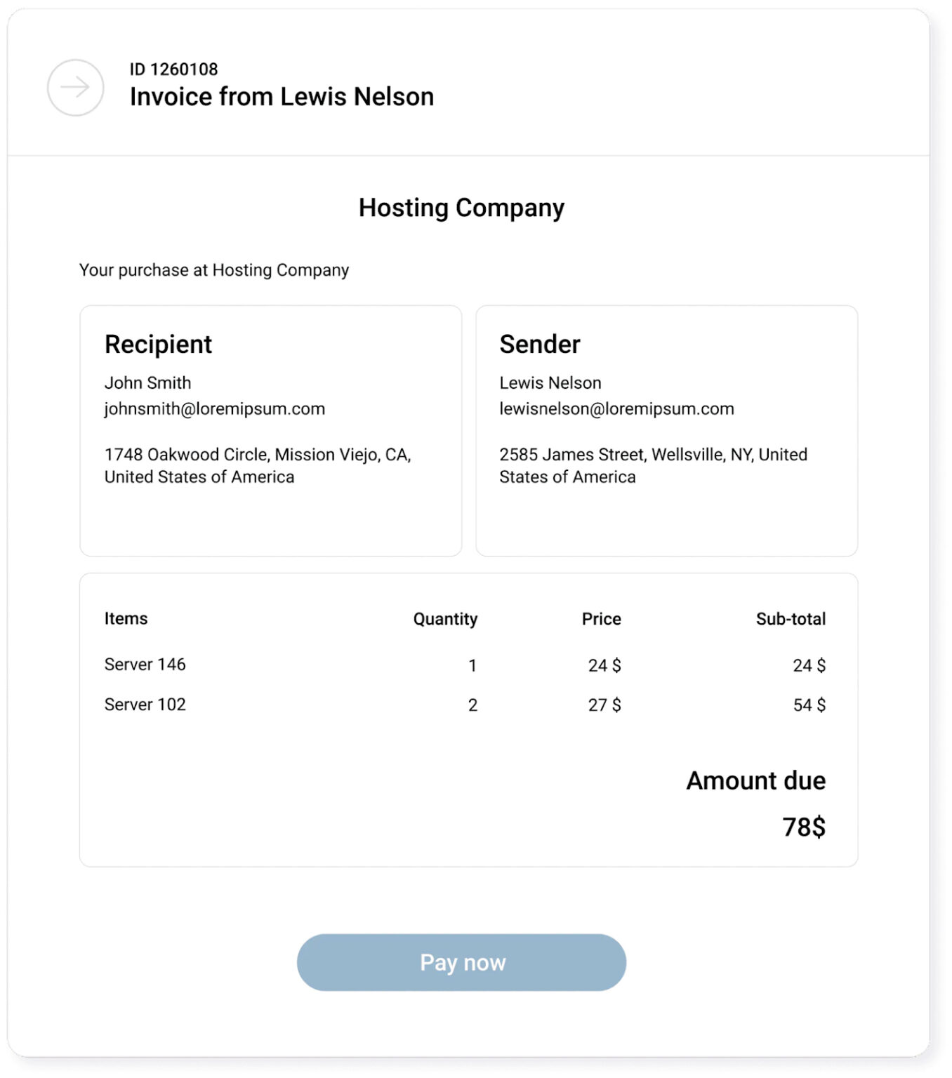Click the invoice ID 1260108 text
This screenshot has height=1078, width=952.
click(x=173, y=69)
